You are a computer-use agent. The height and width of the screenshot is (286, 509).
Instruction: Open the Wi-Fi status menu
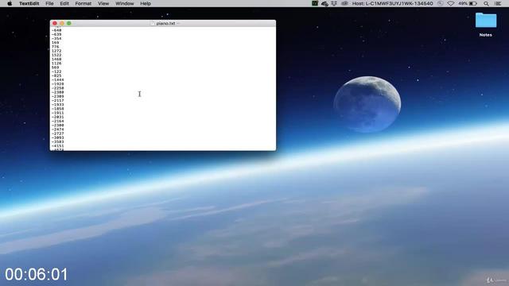click(x=451, y=3)
